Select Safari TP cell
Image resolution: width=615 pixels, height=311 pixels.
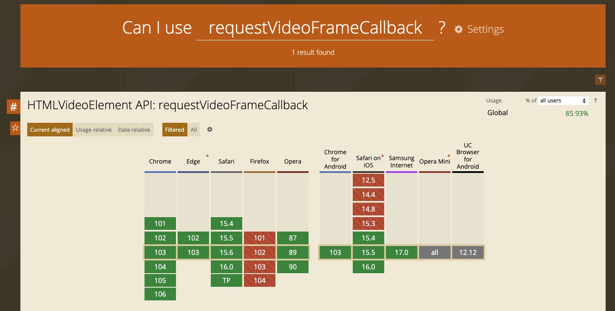tap(227, 280)
